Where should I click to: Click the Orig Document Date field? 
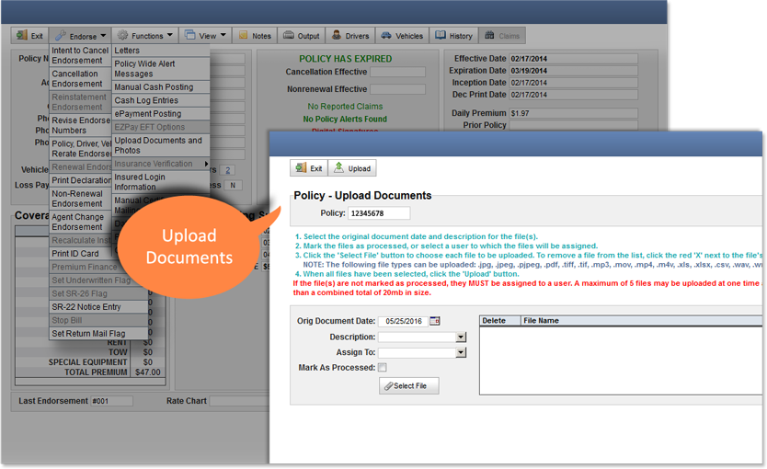[403, 321]
